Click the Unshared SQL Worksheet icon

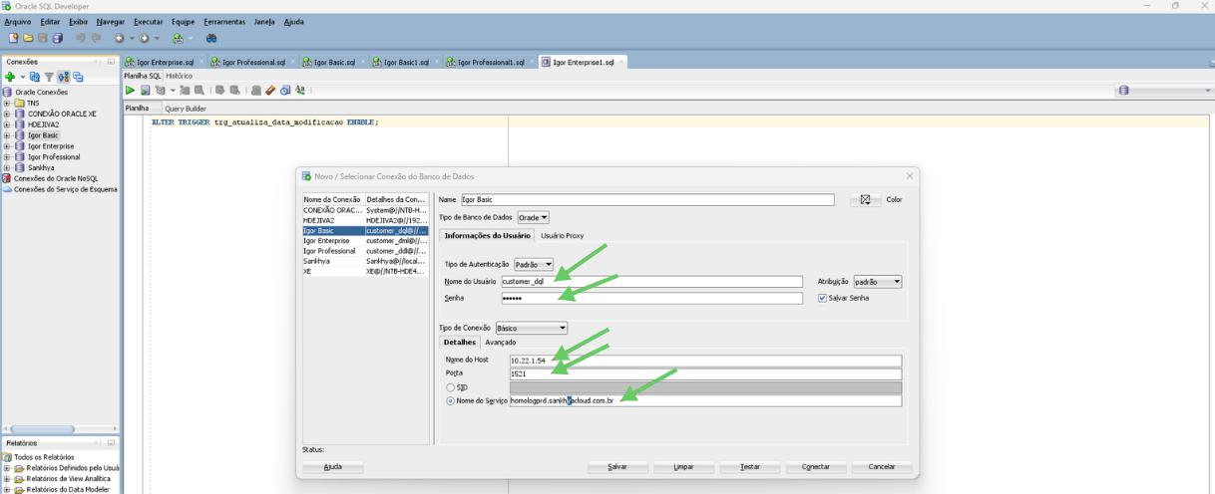point(256,91)
